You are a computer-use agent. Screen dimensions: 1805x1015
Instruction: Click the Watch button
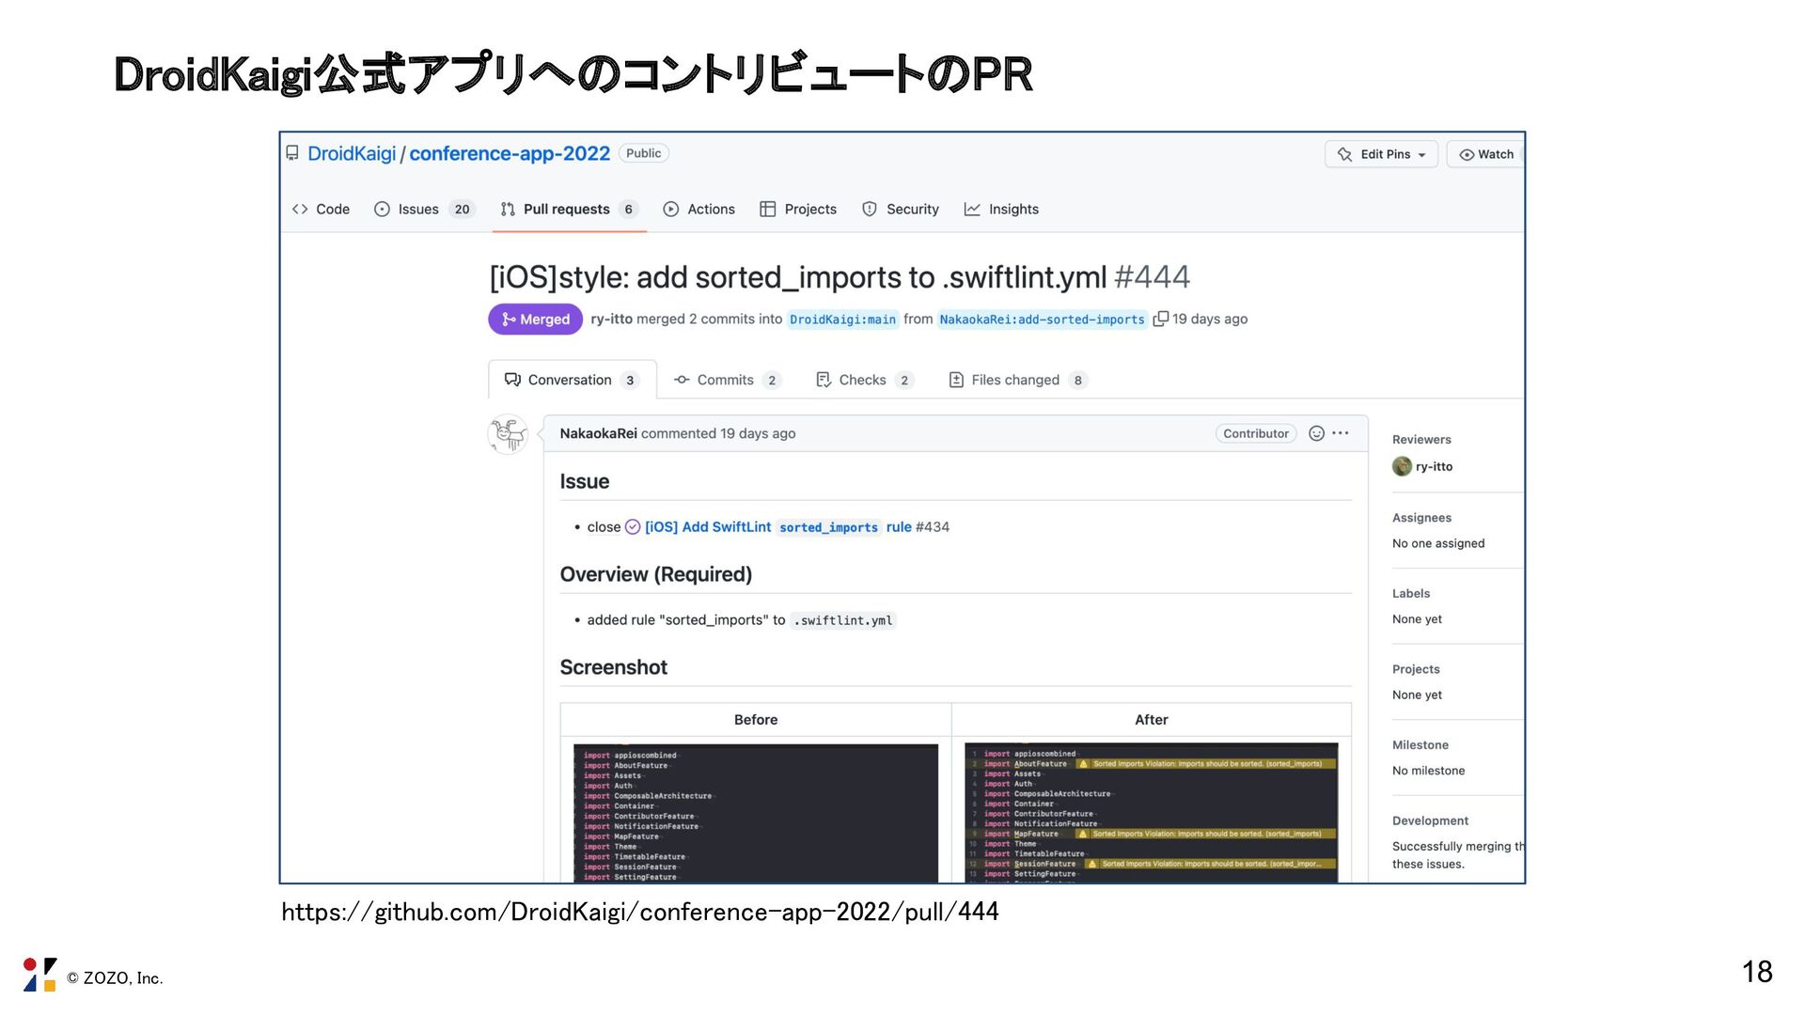pos(1486,154)
